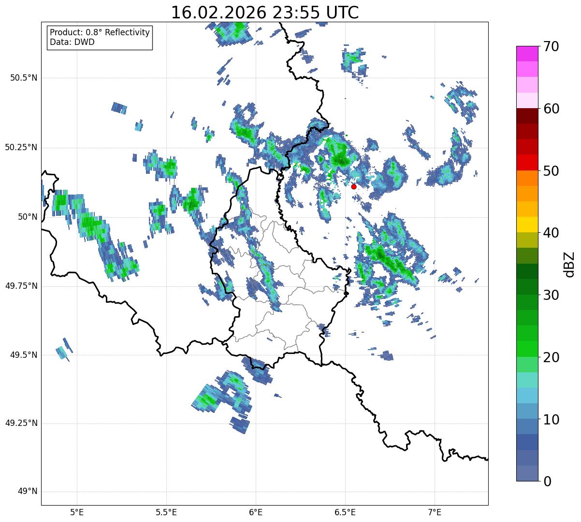Click the dark maroon swatch just below 60
Image resolution: width=581 pixels, height=522 pixels.
[x=527, y=116]
